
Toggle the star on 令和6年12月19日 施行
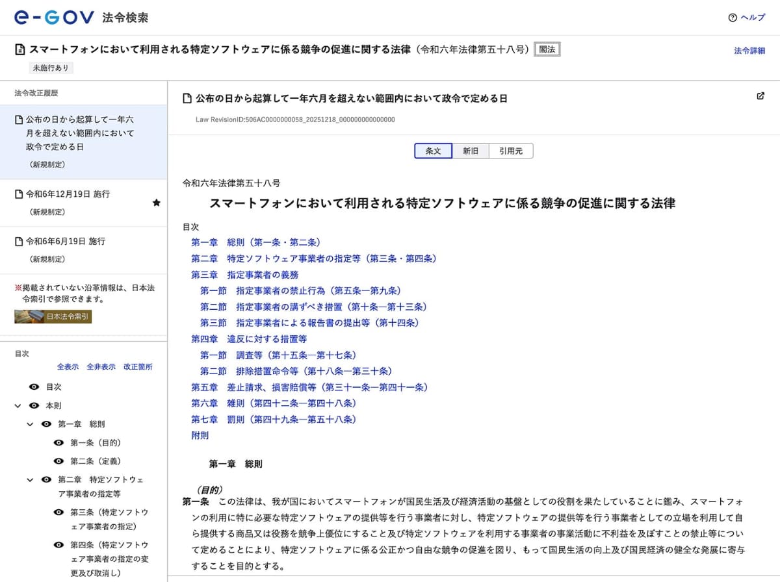tap(156, 203)
